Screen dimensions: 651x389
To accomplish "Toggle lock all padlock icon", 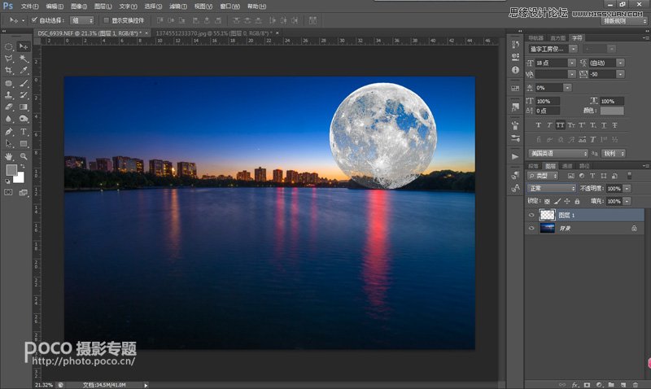I will coord(577,201).
